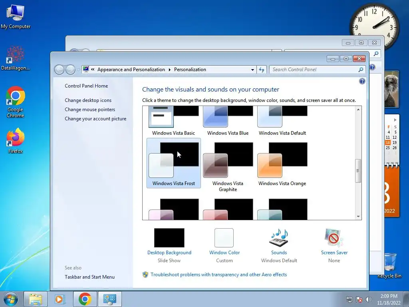Open the Window Color link
Image resolution: width=409 pixels, height=307 pixels.
point(224,253)
